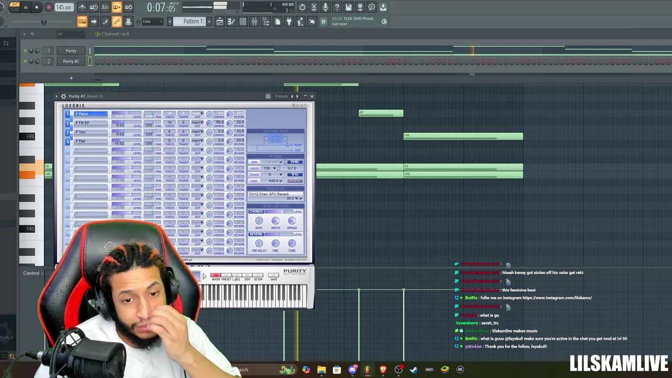
Task: Click the IFXs button
Action: tap(295, 174)
